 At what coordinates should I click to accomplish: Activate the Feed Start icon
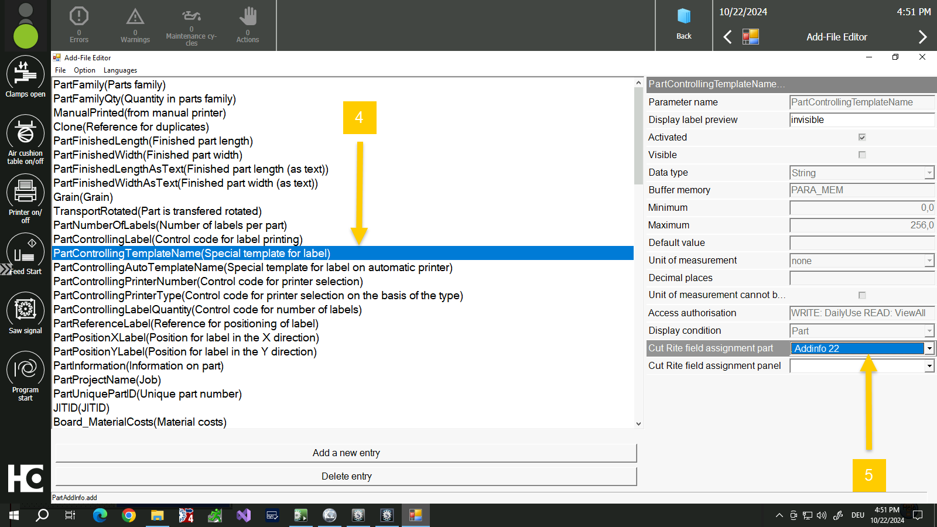[25, 252]
